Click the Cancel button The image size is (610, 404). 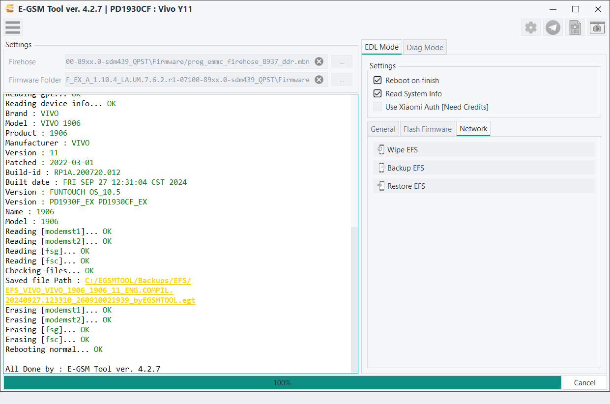(584, 383)
